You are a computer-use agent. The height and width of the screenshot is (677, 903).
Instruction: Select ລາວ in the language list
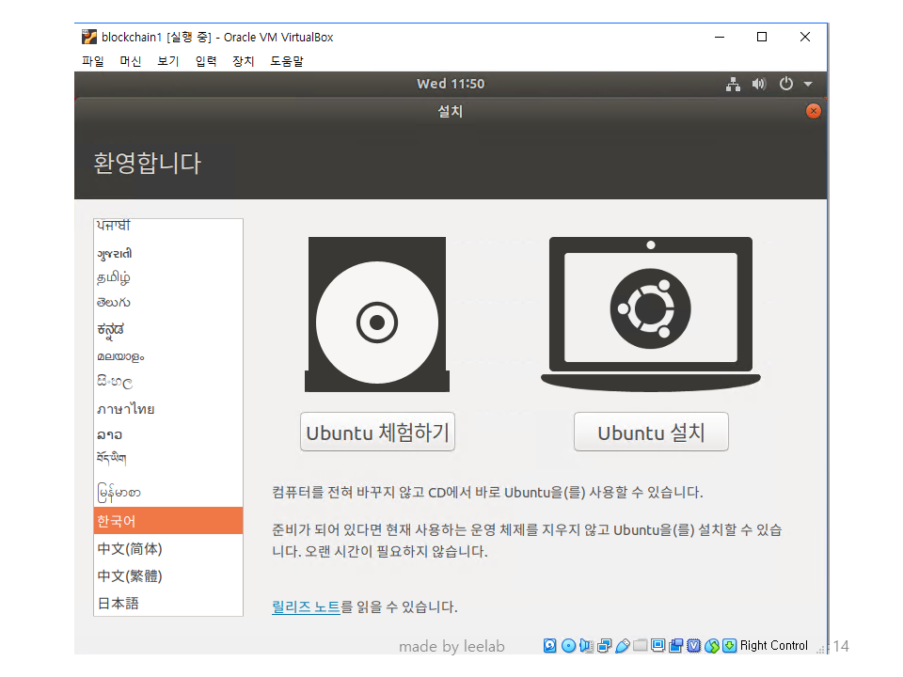168,434
